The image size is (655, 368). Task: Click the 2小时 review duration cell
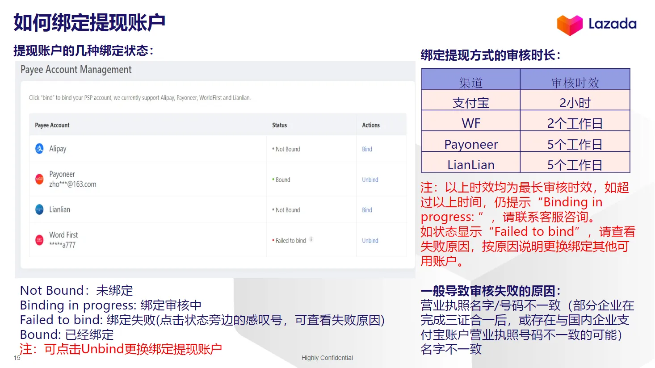click(x=575, y=101)
